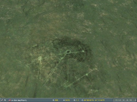Click the center ring of the concentric circles

point(68,52)
